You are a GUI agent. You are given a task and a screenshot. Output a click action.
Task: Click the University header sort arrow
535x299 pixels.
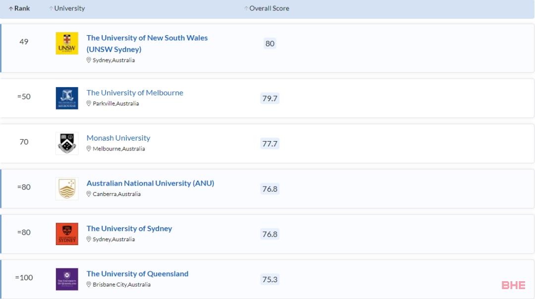pos(51,8)
